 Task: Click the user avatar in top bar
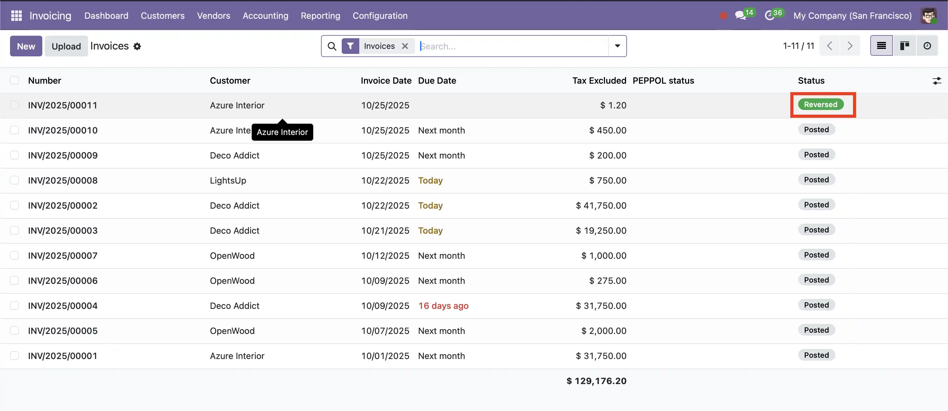click(x=928, y=15)
